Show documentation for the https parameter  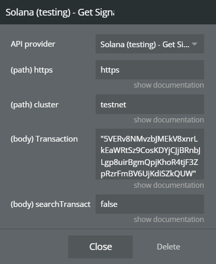(169, 85)
